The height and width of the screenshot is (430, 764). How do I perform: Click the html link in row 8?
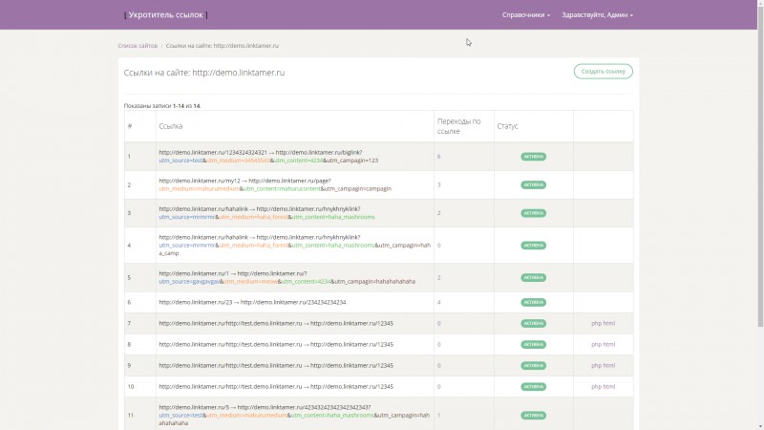tap(610, 344)
